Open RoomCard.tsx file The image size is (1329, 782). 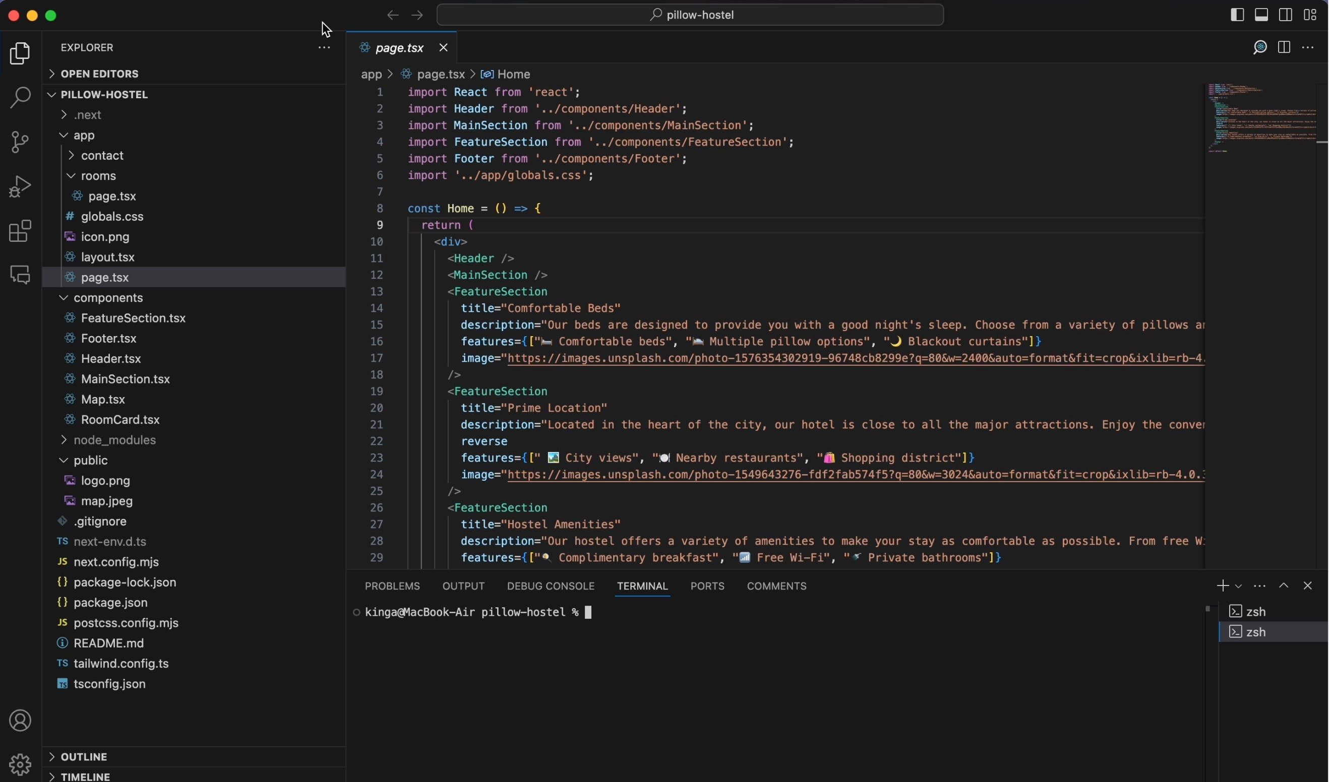pyautogui.click(x=194, y=419)
